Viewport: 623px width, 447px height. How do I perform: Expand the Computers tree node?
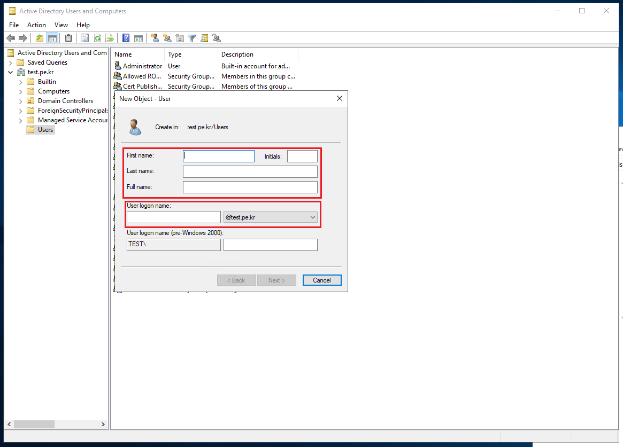tap(21, 92)
